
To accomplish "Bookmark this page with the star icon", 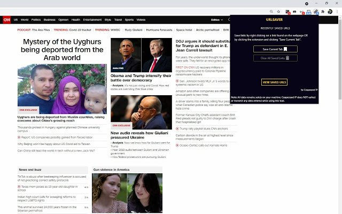I will (x=278, y=12).
